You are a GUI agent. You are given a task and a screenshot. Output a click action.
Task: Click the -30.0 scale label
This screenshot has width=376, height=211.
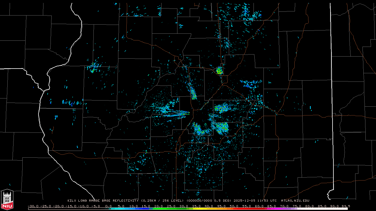[x=33, y=206]
